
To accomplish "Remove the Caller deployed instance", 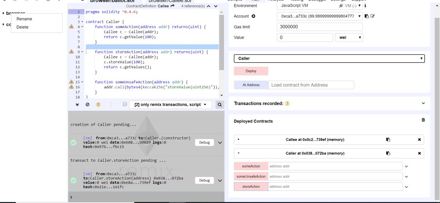I will pos(419,153).
